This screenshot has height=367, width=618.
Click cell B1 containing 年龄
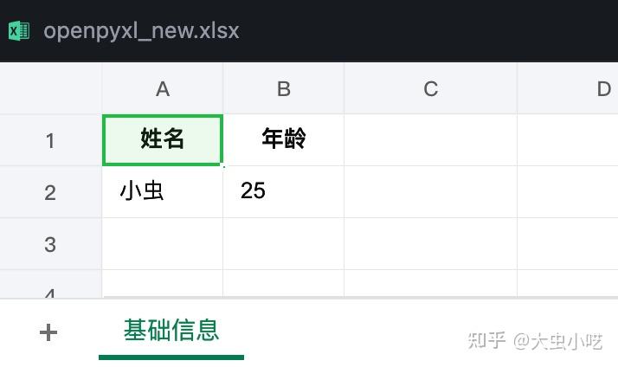(x=283, y=140)
